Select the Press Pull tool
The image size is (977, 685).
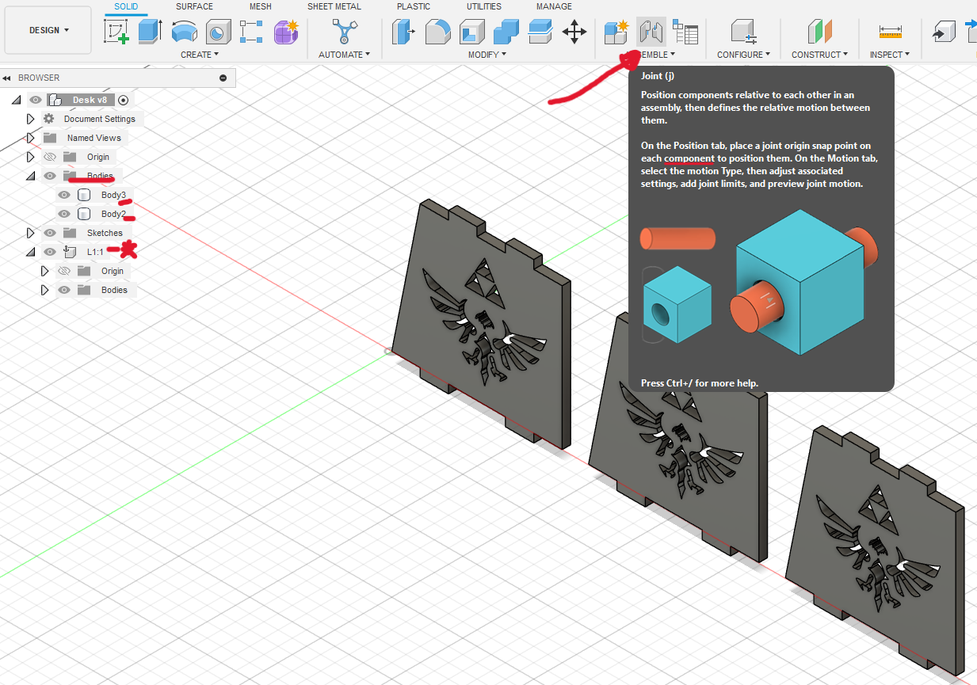point(403,32)
